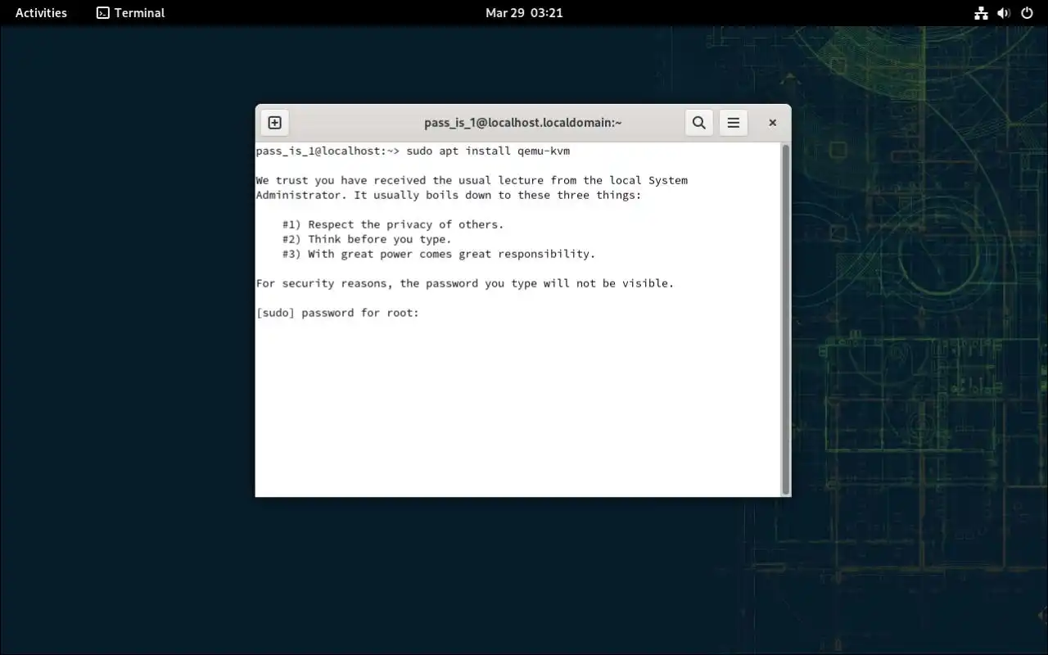Close the terminal window
This screenshot has width=1048, height=655.
772,123
